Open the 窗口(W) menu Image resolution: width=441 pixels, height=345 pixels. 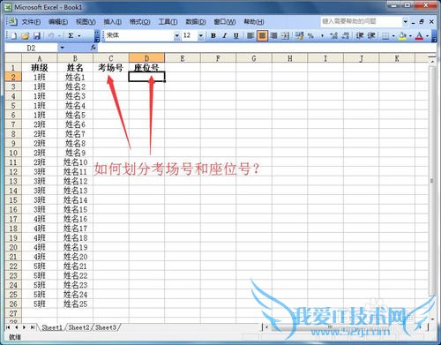coord(225,22)
